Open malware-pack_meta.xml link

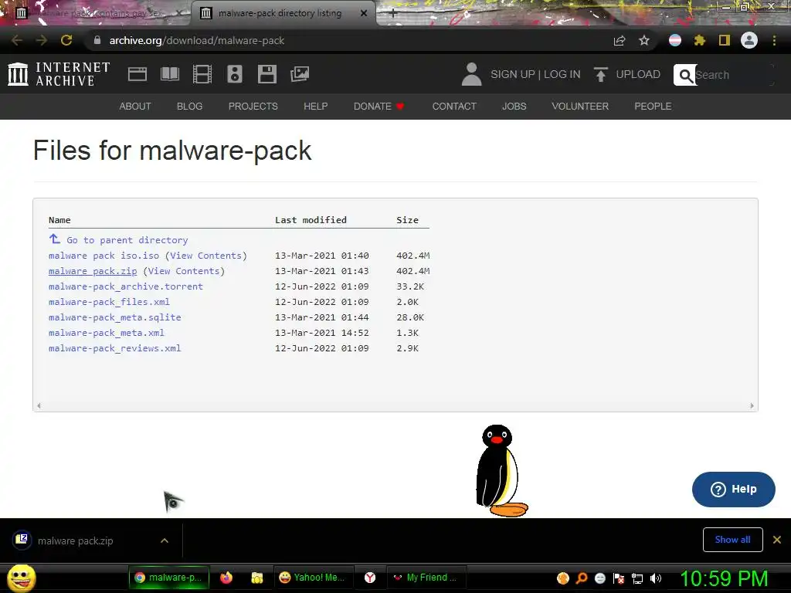[107, 333]
